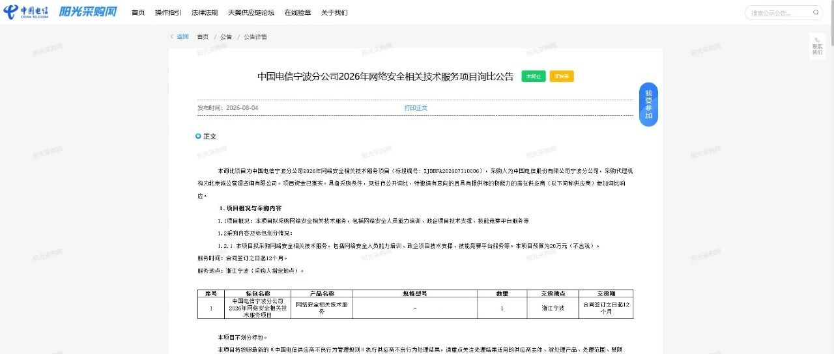Click the package name table cell
Screen dimensions: 834x354
tap(257, 308)
